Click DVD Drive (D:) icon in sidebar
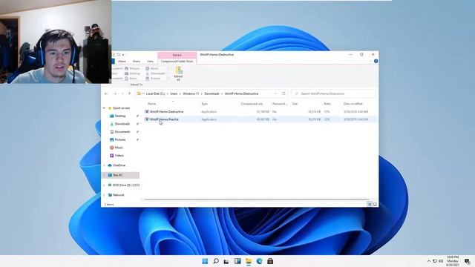Image resolution: width=475 pixels, height=267 pixels. 110,185
